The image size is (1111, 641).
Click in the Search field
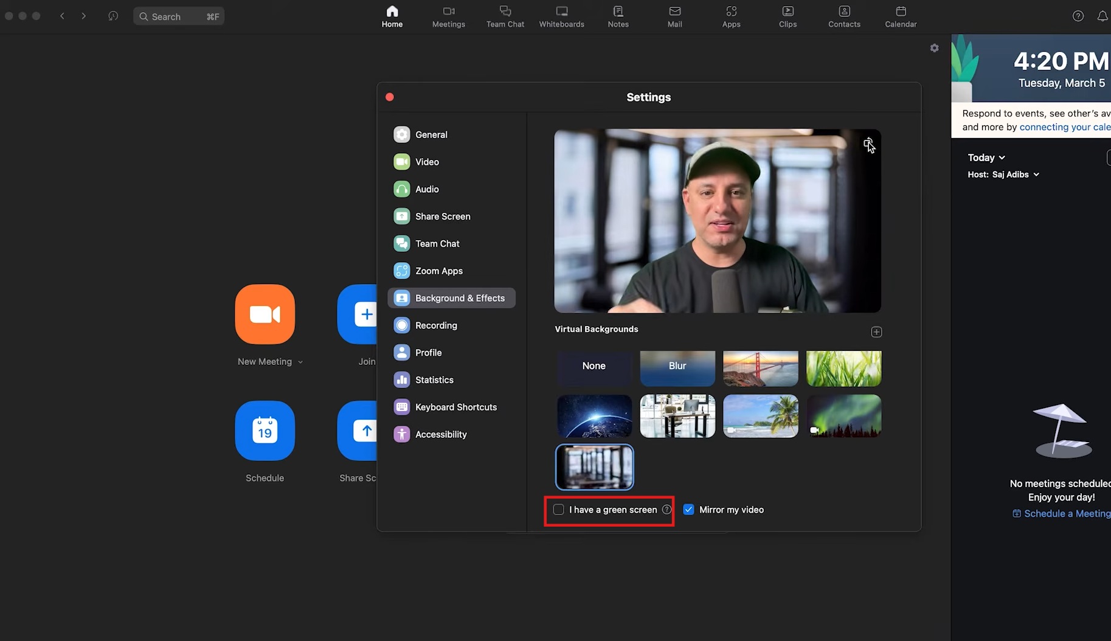tap(179, 16)
